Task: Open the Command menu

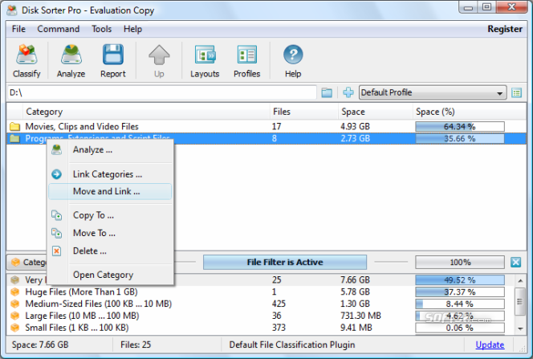Action: point(58,29)
